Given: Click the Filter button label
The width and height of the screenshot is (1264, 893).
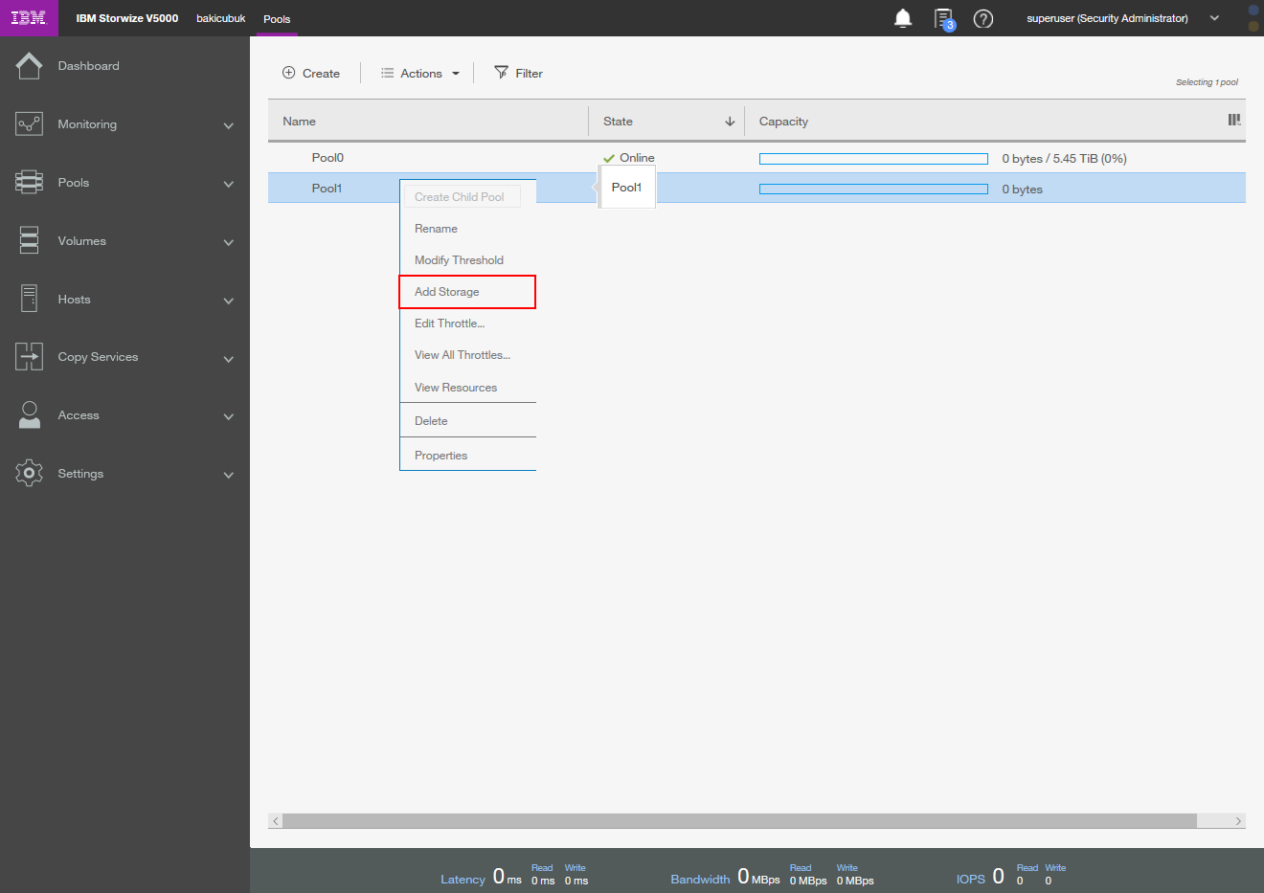Looking at the screenshot, I should click(x=529, y=74).
